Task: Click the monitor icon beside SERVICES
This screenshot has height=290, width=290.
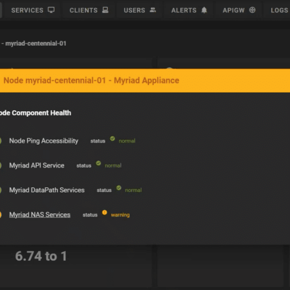Action: click(51, 10)
